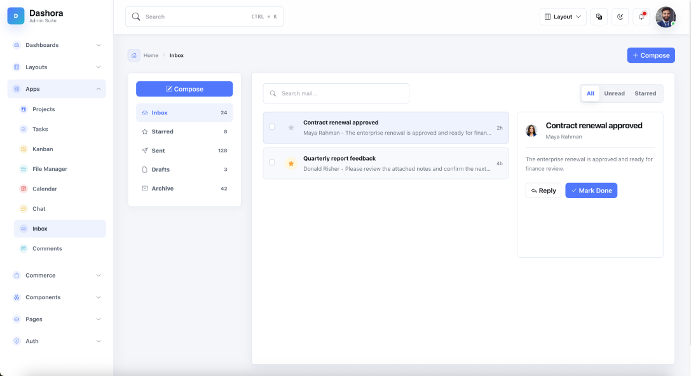
Task: Check the Contract renewal approved checkbox
Action: tap(272, 127)
